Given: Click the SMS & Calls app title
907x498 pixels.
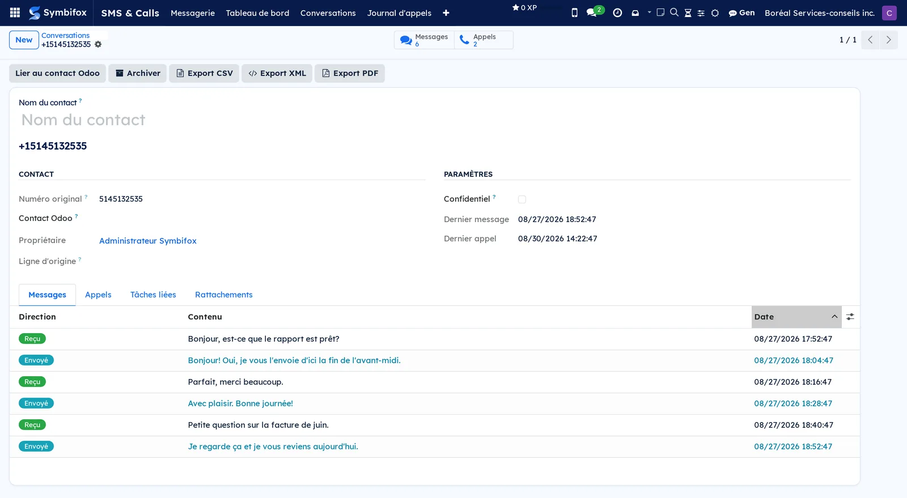Looking at the screenshot, I should [130, 12].
